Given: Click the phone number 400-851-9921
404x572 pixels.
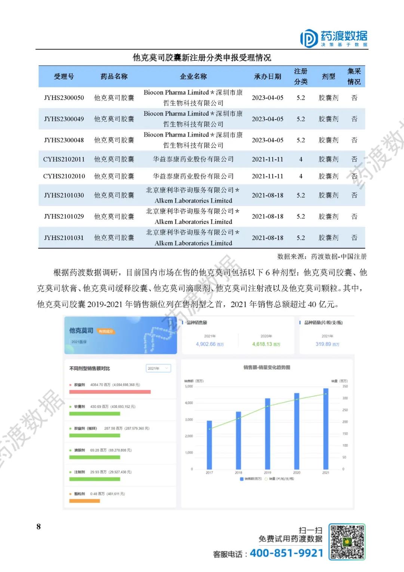Looking at the screenshot, I should click(x=286, y=553).
